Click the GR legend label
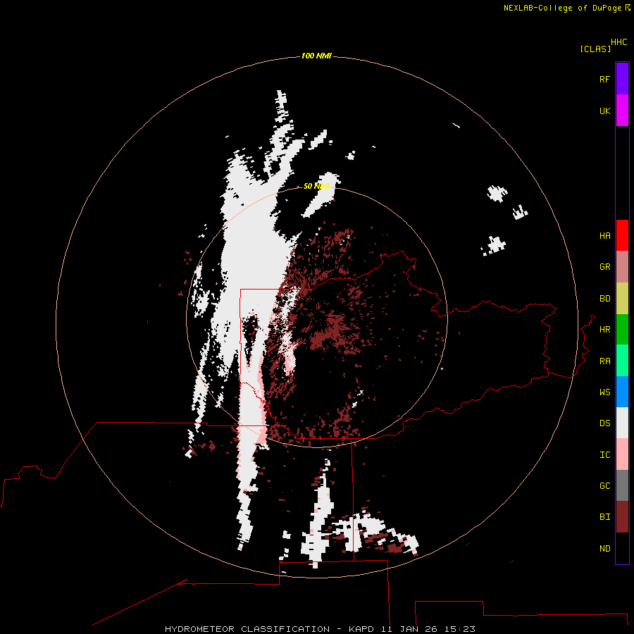Screen dimensions: 634x634 point(604,267)
